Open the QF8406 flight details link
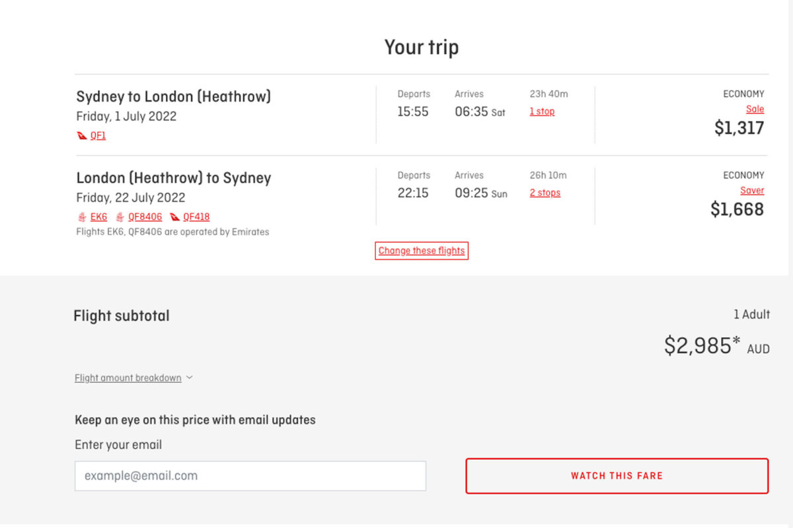This screenshot has height=528, width=793. click(145, 217)
